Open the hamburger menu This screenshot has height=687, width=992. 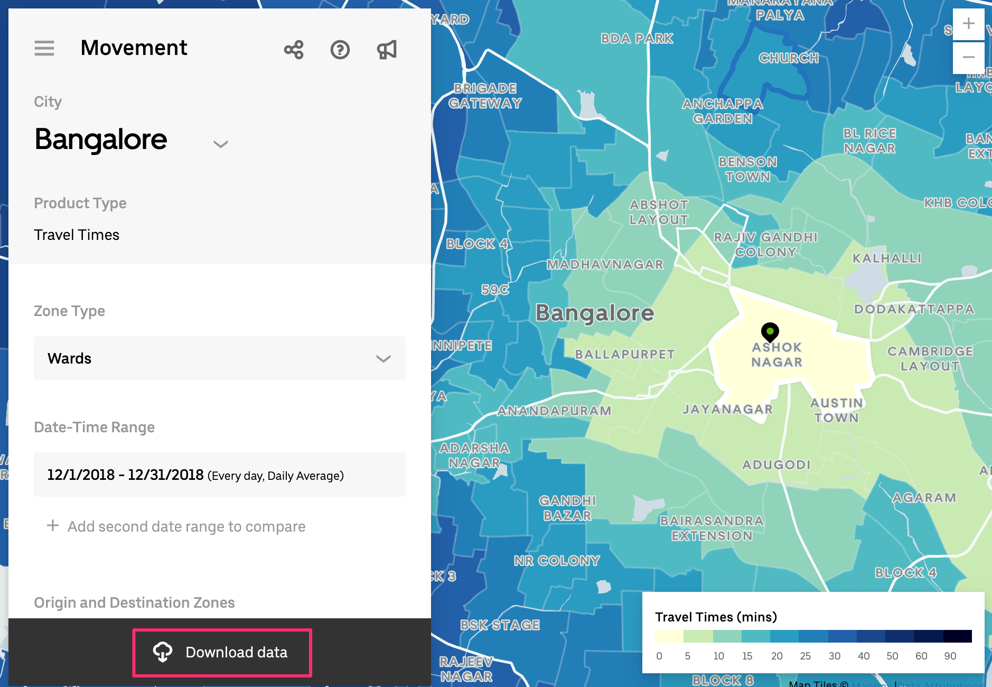click(x=44, y=49)
